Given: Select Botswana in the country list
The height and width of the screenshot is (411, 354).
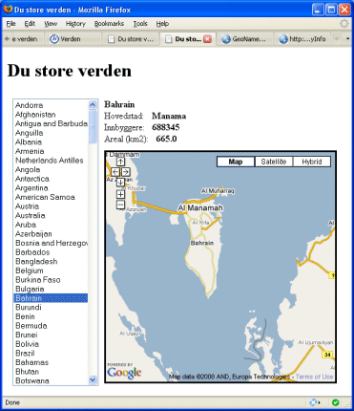Looking at the screenshot, I should [51, 380].
